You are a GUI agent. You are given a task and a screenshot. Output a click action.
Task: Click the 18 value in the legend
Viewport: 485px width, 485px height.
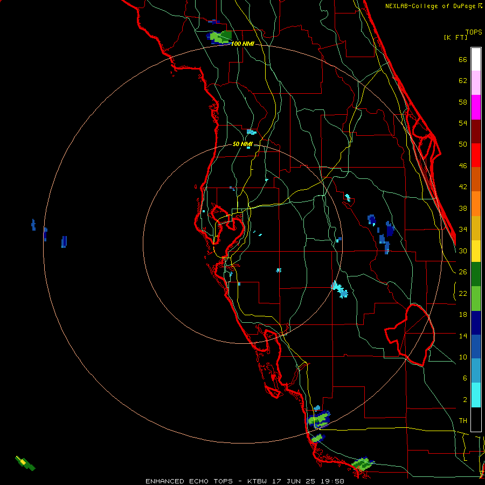(463, 315)
